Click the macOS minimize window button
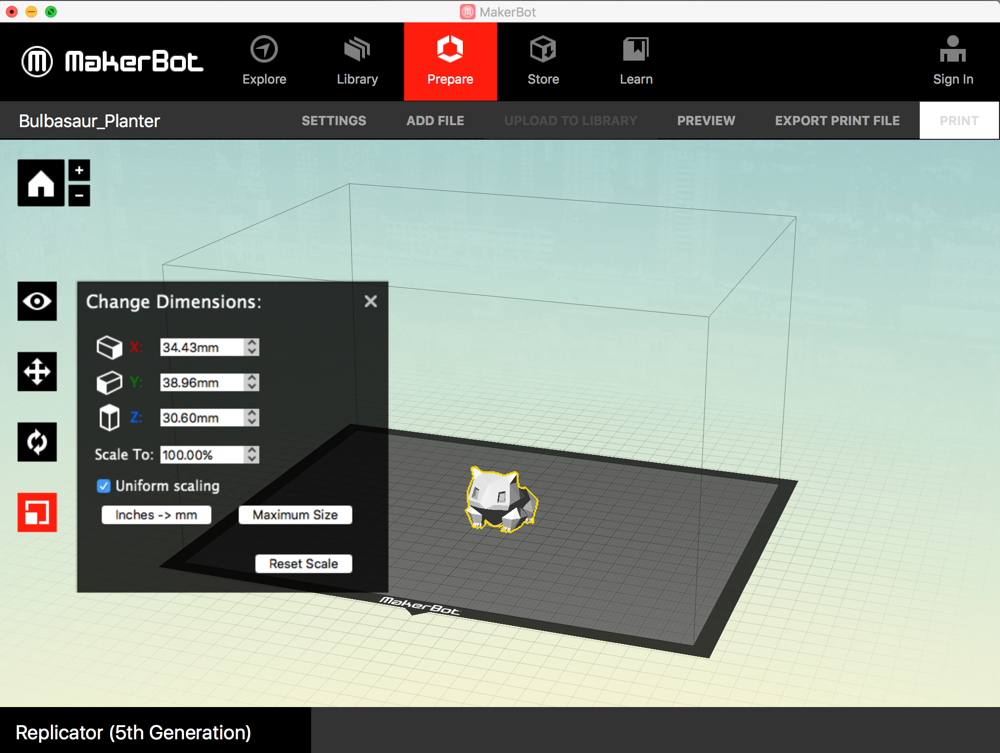Viewport: 1000px width, 753px height. pos(31,12)
